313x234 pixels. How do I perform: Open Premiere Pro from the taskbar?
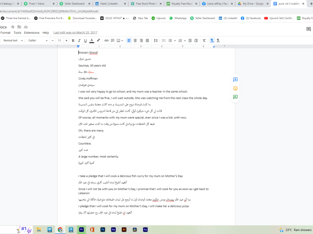coord(81,230)
